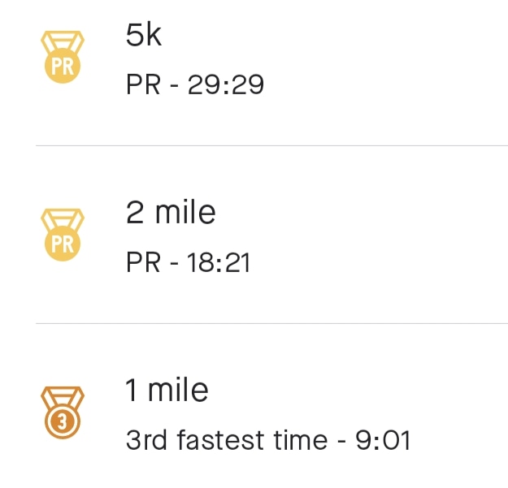Select the 3rd fastest time - 9:01 text

(268, 440)
